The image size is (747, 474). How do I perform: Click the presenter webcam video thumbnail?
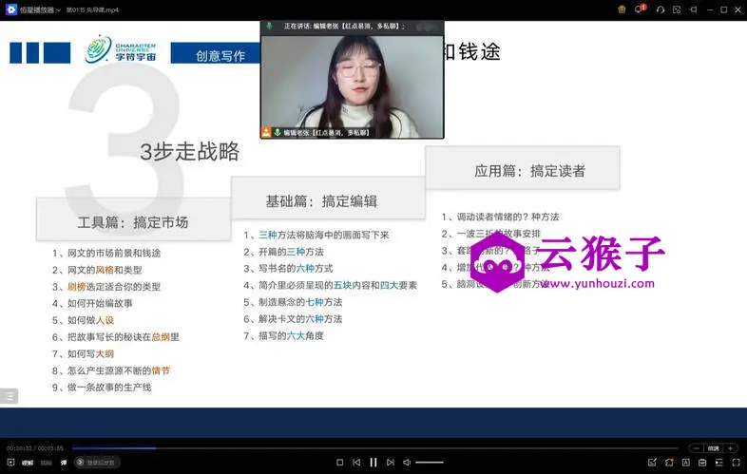click(352, 85)
